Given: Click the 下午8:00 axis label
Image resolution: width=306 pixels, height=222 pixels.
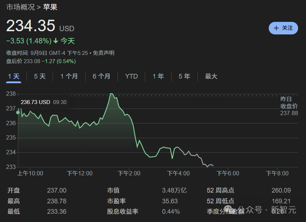Looking at the screenshot, I should click(x=277, y=173).
